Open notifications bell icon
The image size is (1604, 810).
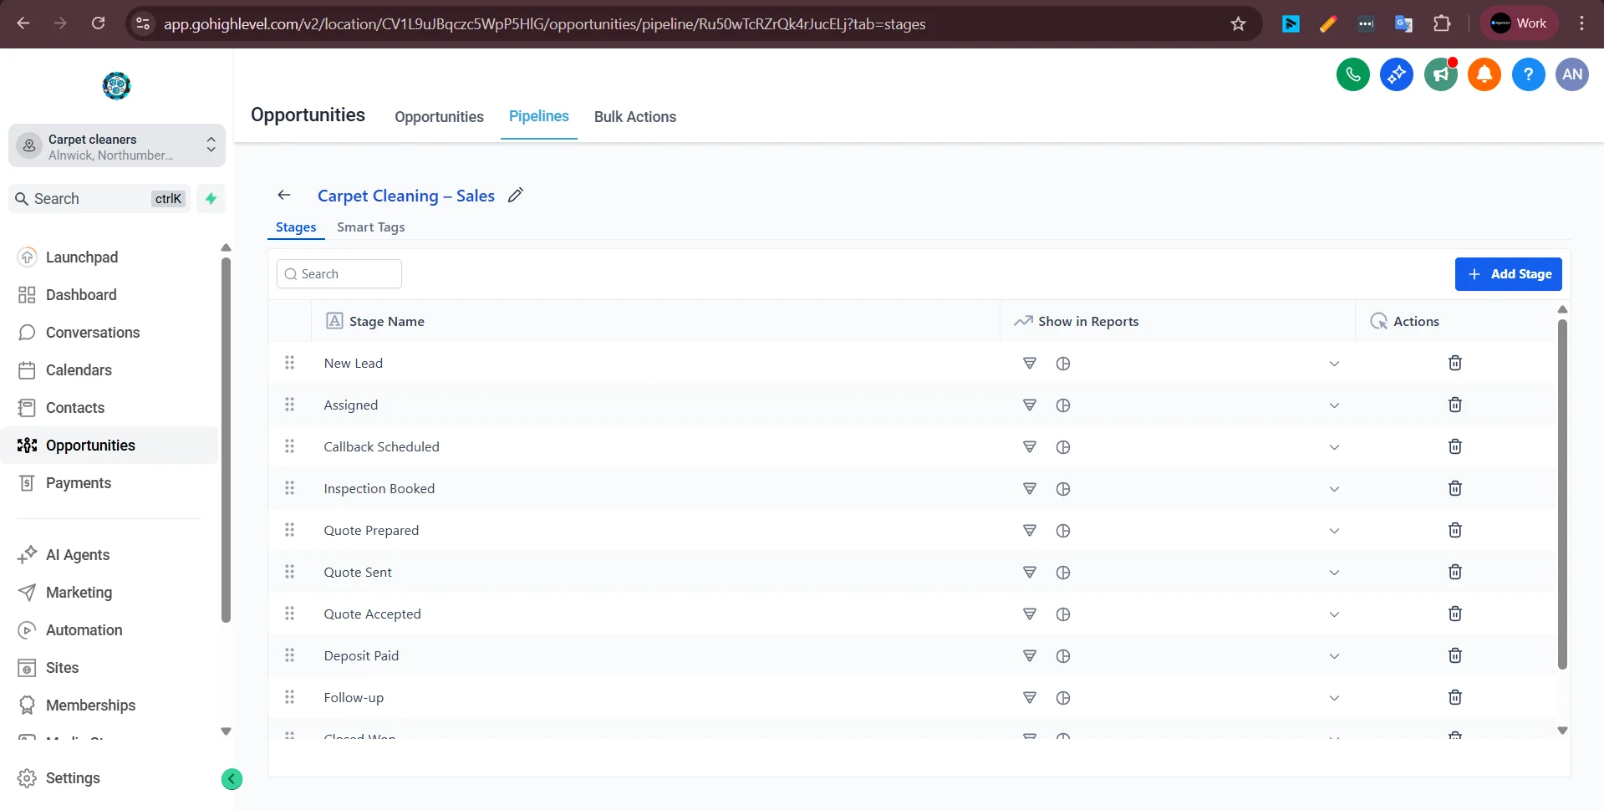point(1484,74)
